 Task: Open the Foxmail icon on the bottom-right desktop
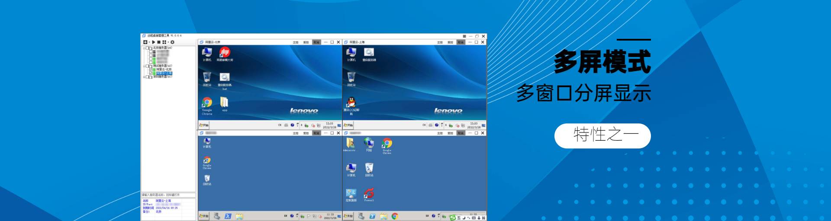point(369,194)
